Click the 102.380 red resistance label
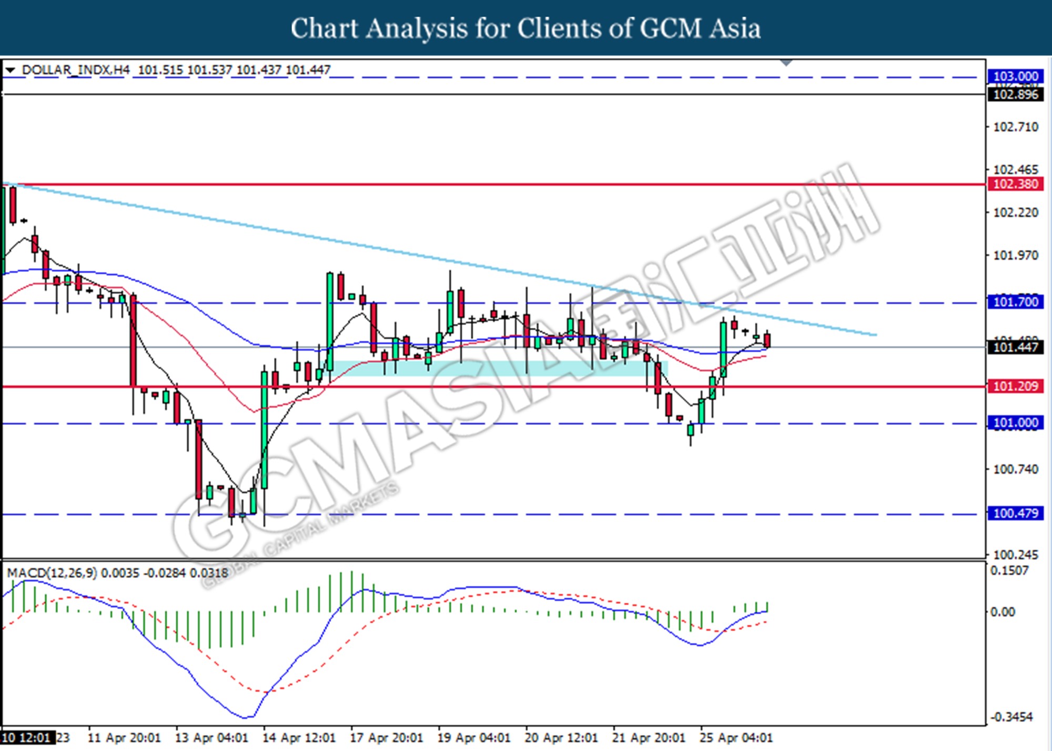Screen dimensions: 1052x751 pos(1015,184)
